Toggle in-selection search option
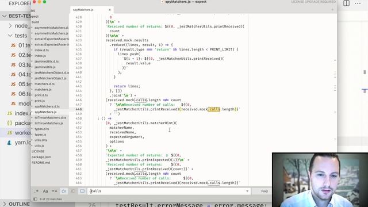Image resolution: width=368 pixels, height=207 pixels. point(73,191)
